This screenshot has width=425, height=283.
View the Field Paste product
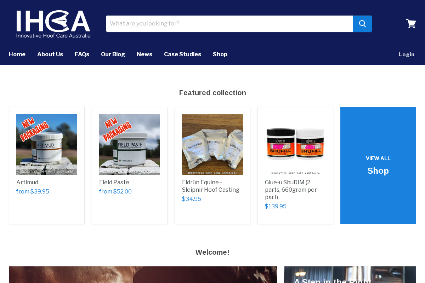pos(114,182)
